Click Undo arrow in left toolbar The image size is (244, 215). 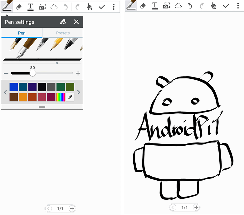tap(66, 7)
